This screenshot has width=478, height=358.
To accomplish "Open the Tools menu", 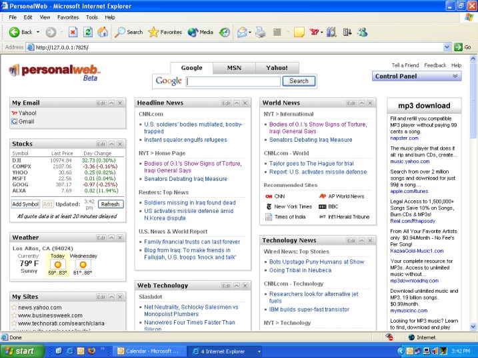I will 92,17.
